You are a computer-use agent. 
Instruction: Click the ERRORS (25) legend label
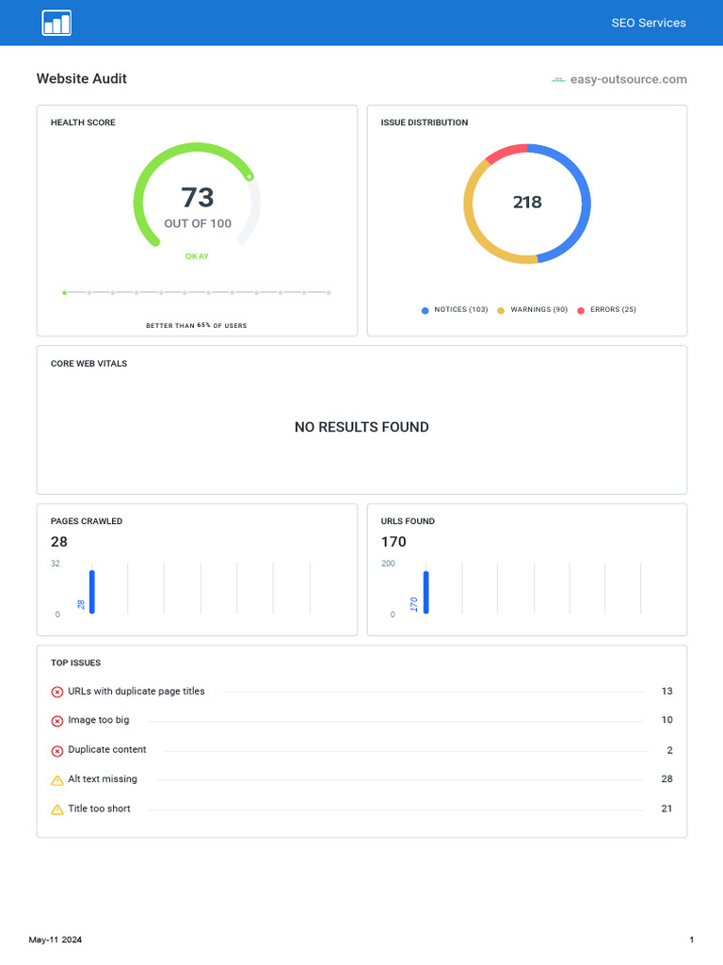(613, 309)
